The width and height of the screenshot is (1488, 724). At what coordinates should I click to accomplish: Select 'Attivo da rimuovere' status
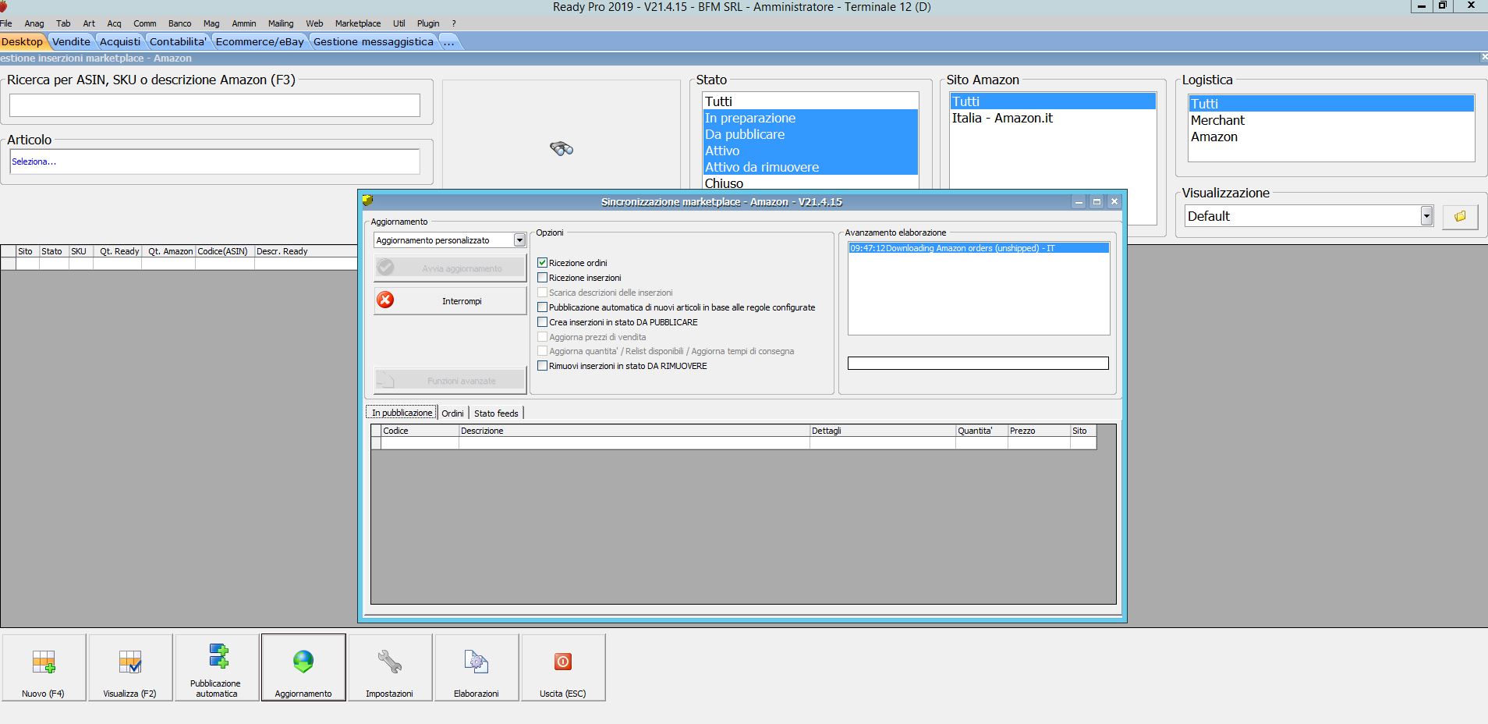(x=810, y=167)
